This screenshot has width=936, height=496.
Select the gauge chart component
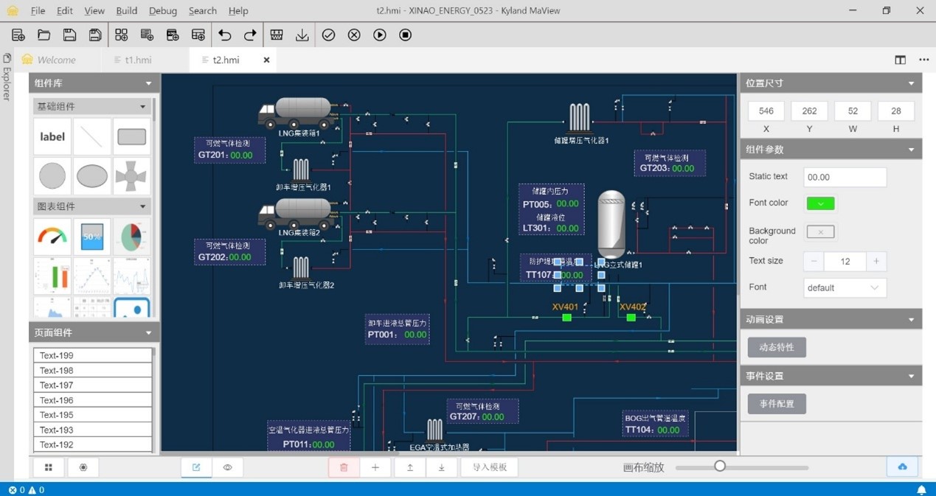pos(52,237)
